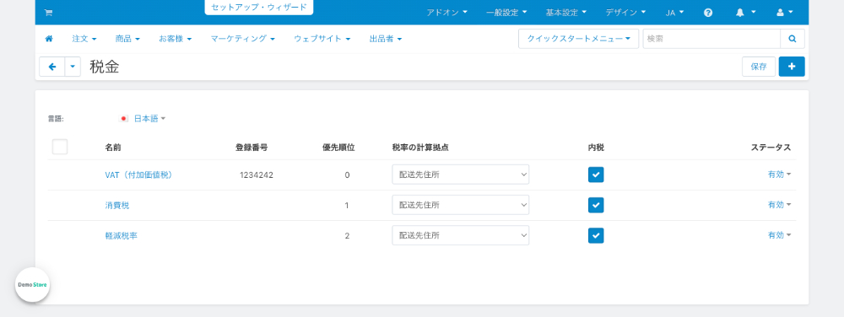Click the 名前 column header
This screenshot has height=317, width=844.
coord(113,148)
